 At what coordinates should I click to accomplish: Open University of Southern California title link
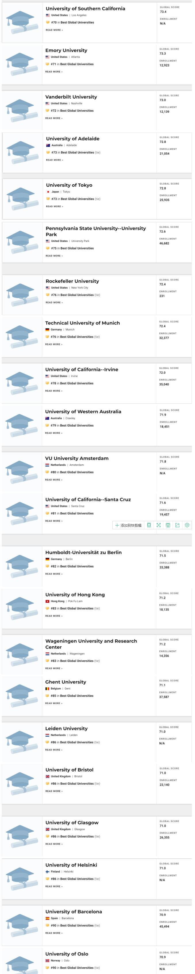[x=85, y=8]
